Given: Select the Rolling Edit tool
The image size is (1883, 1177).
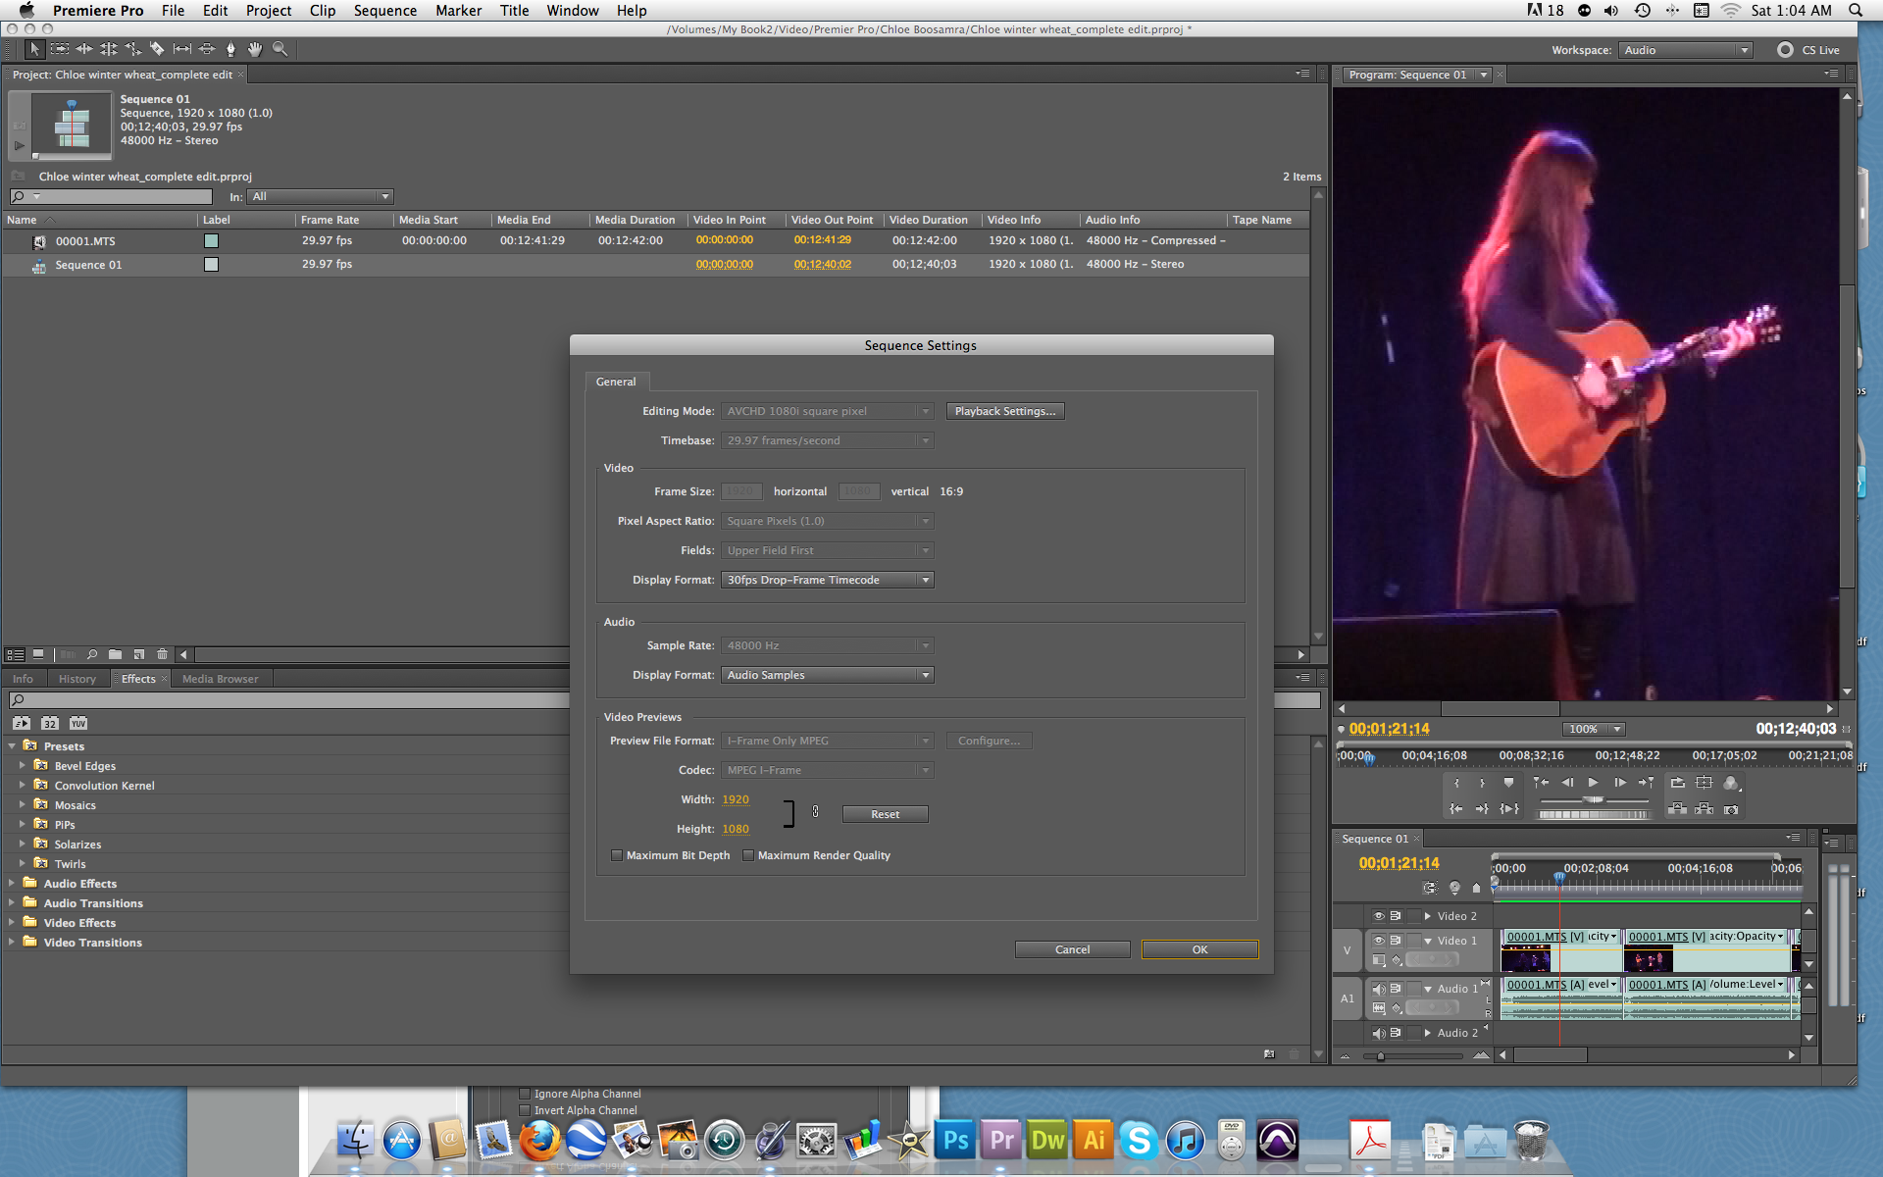Looking at the screenshot, I should pyautogui.click(x=109, y=48).
